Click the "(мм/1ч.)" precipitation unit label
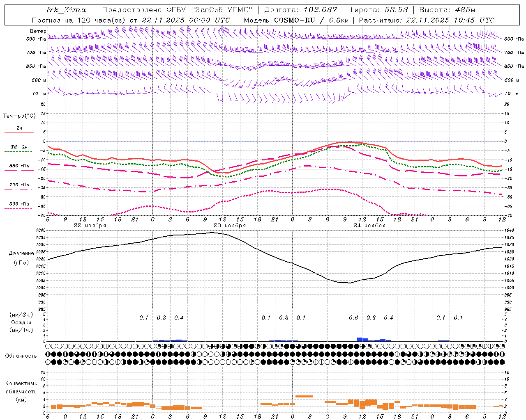Screen dimensions: 526x420 pos(21,330)
